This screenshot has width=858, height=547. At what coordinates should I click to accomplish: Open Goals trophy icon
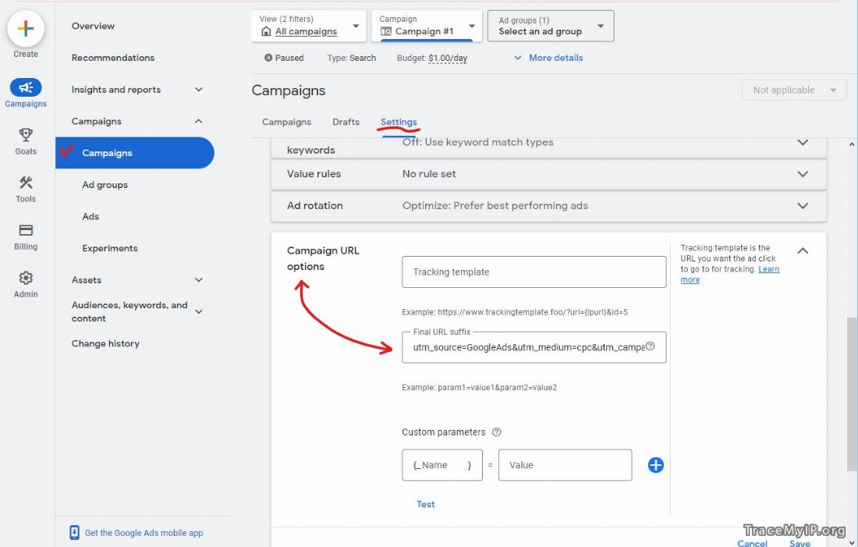coord(26,135)
